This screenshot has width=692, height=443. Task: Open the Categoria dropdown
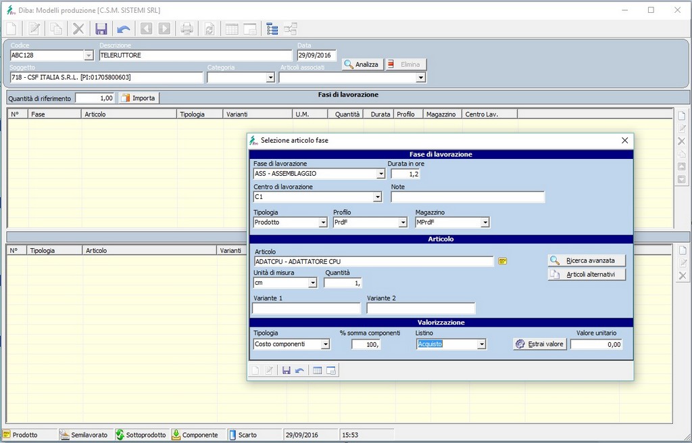[x=270, y=77]
